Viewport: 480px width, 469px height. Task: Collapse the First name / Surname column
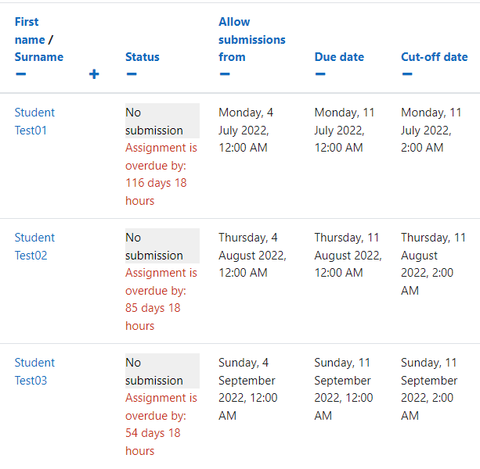(x=21, y=74)
